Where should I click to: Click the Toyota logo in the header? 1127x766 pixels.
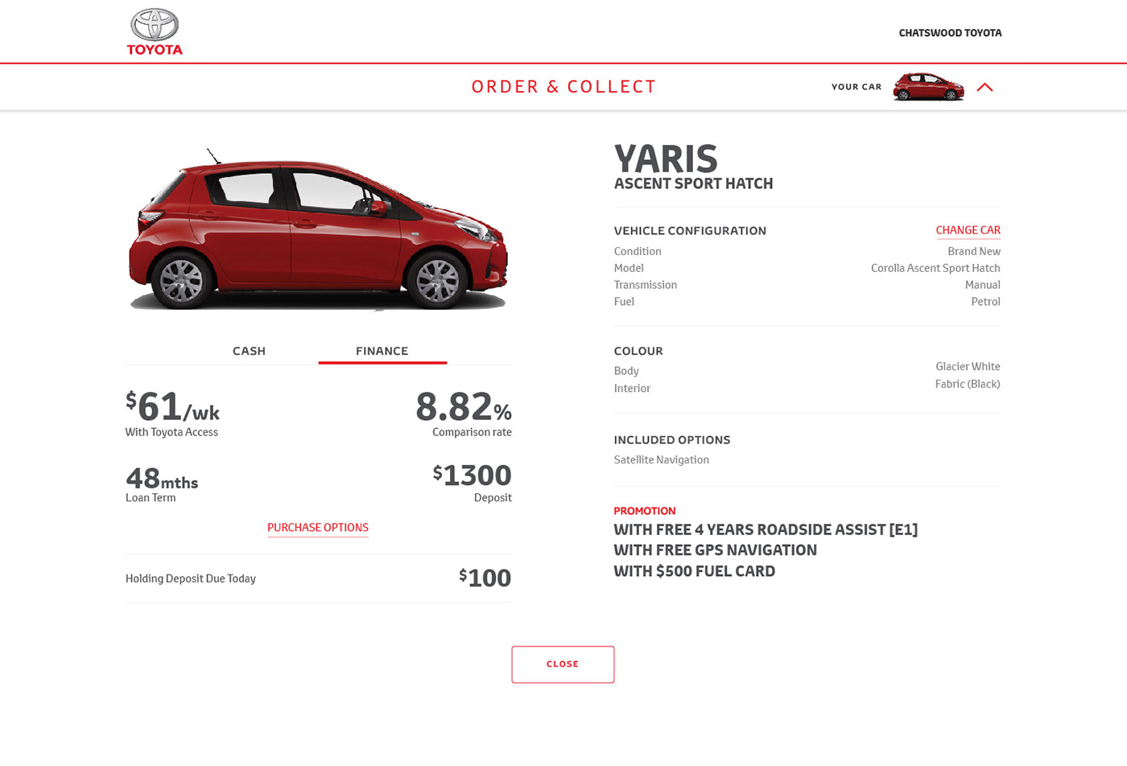(155, 32)
